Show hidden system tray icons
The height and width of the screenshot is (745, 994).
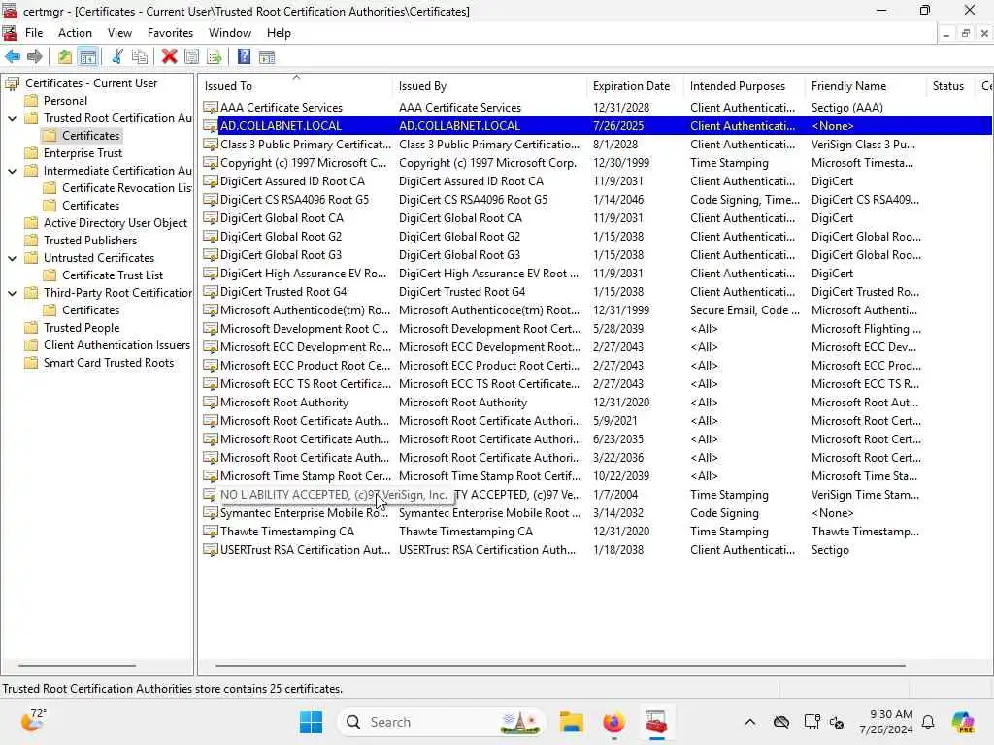point(750,722)
